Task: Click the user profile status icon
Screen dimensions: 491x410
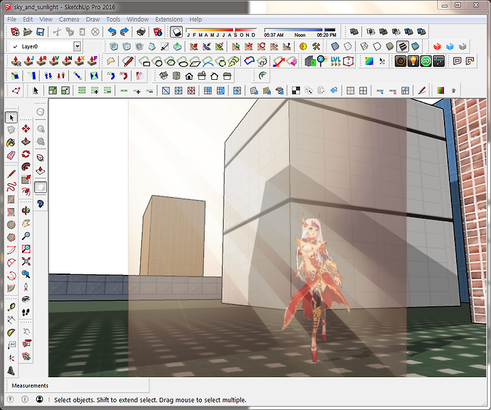Action: (x=40, y=399)
